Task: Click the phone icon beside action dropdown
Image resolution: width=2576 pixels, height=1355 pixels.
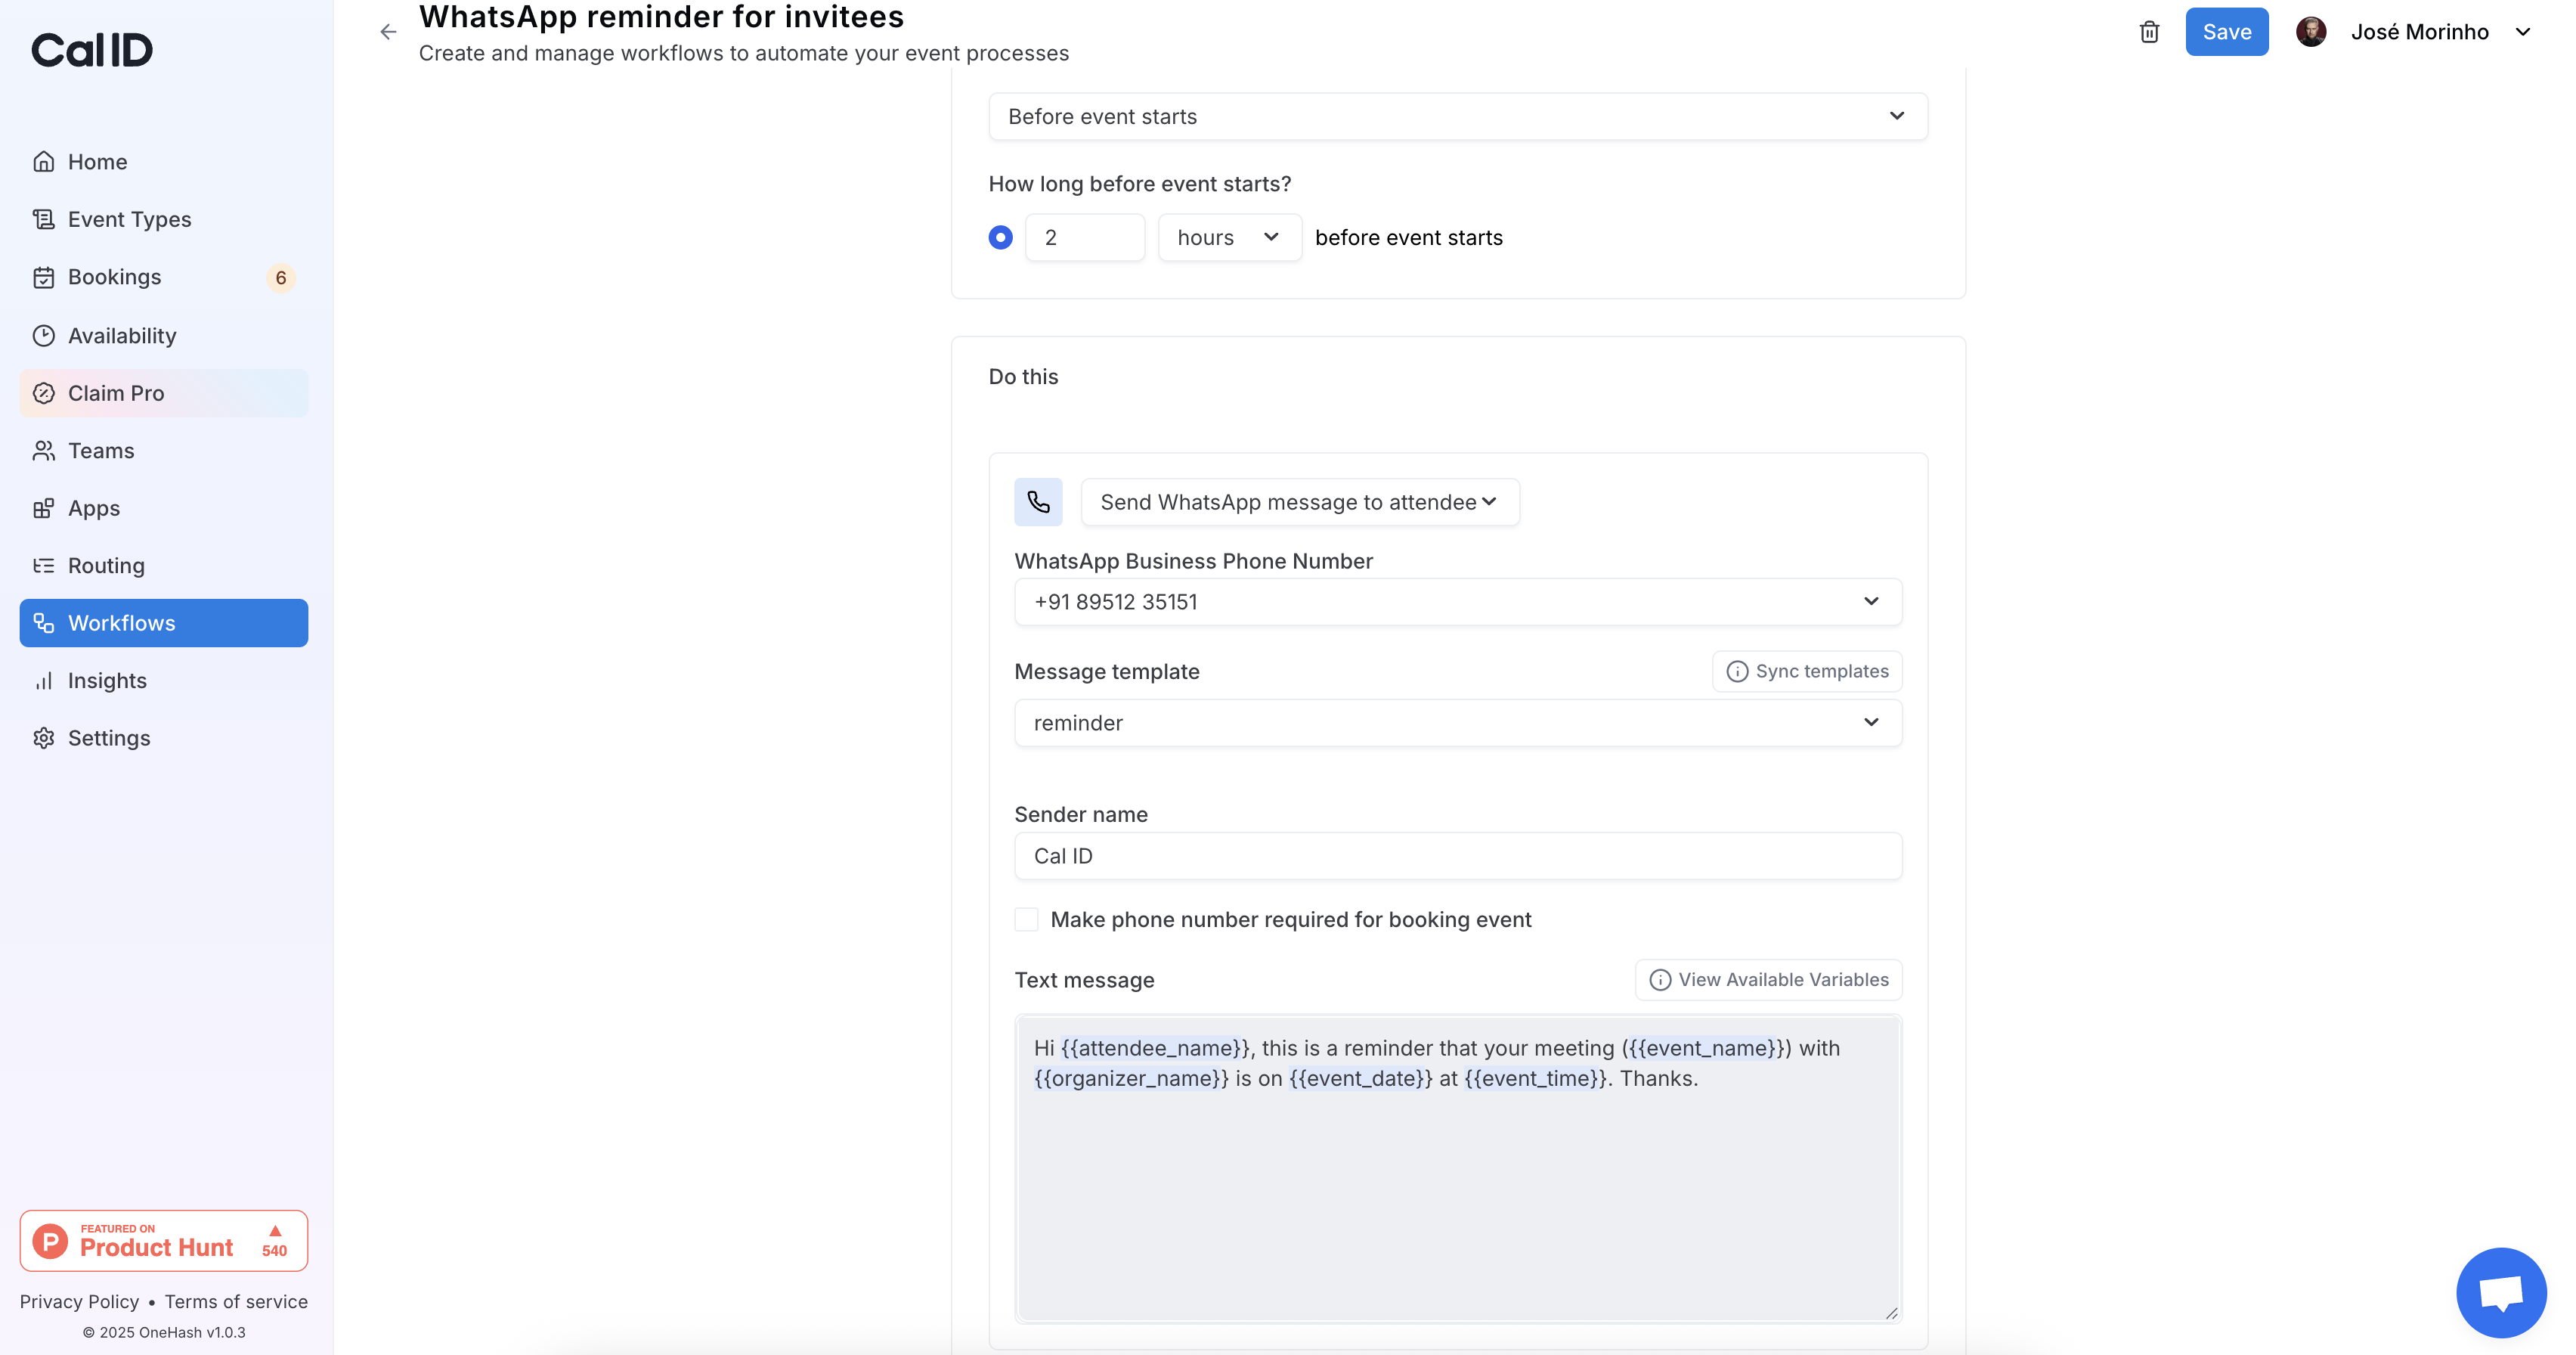Action: point(1038,502)
